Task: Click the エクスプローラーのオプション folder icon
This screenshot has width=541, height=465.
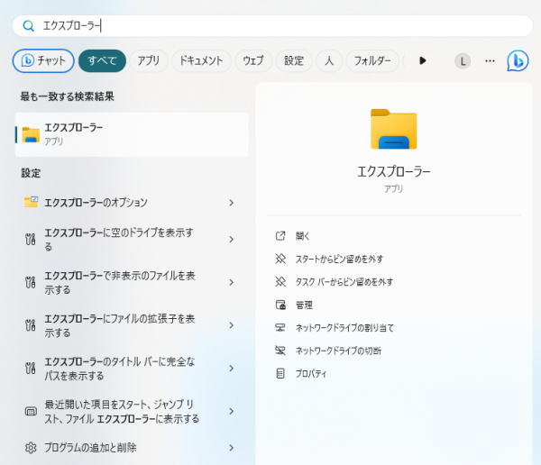Action: click(31, 202)
